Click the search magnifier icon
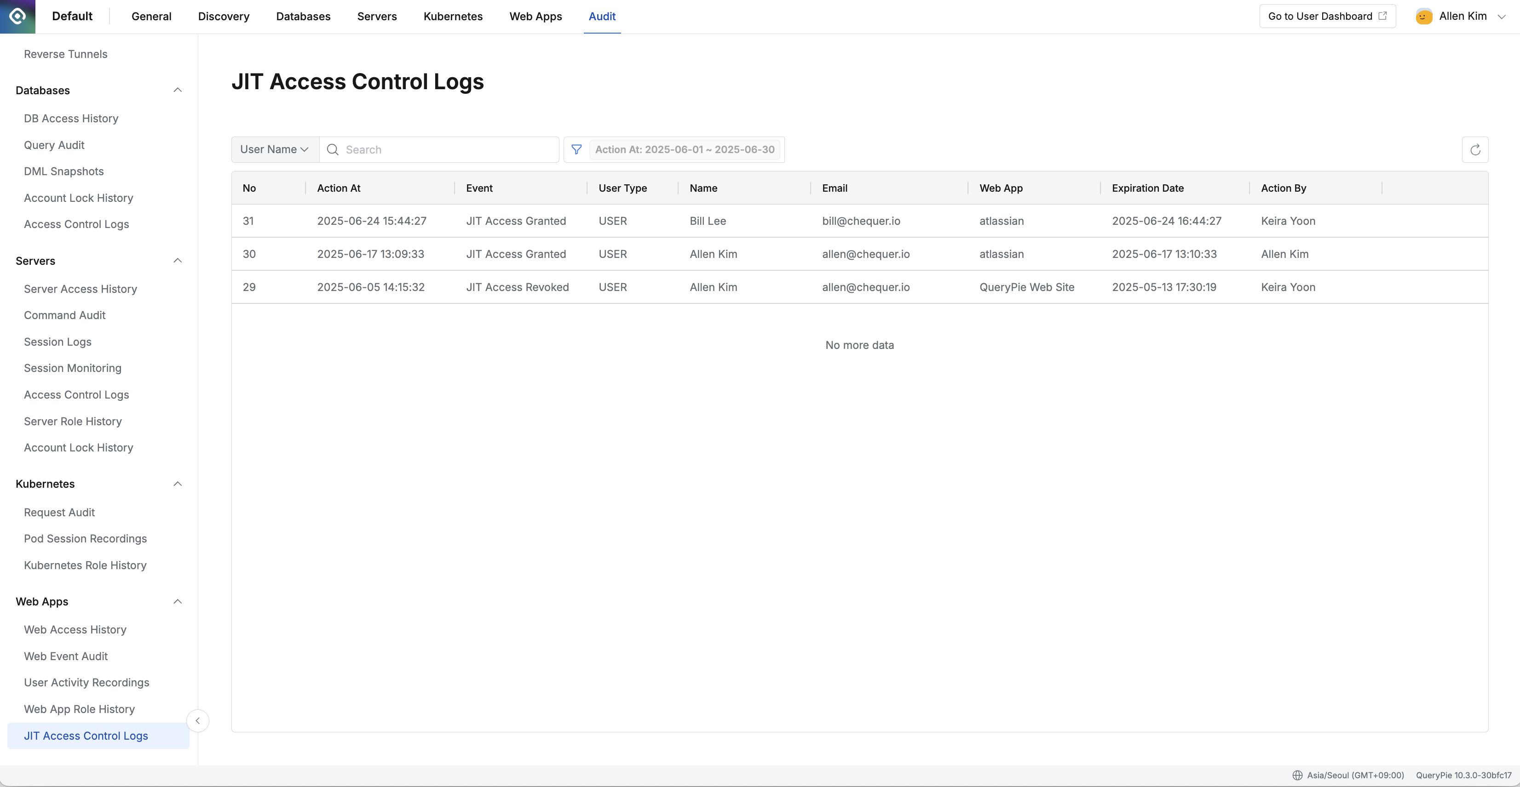1520x787 pixels. point(332,149)
